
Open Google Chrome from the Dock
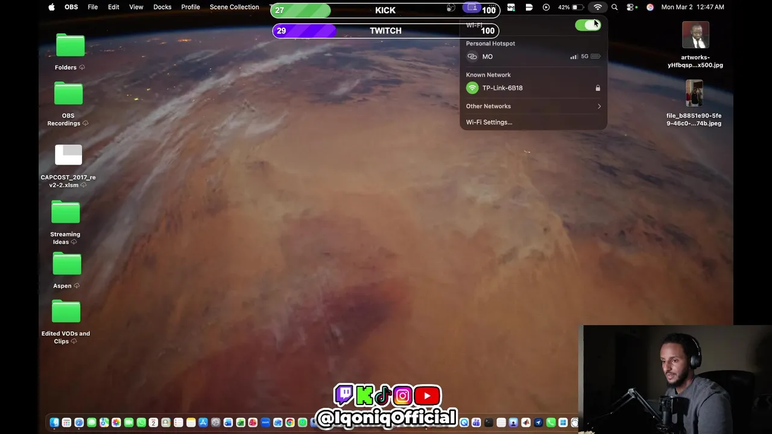[x=289, y=423]
